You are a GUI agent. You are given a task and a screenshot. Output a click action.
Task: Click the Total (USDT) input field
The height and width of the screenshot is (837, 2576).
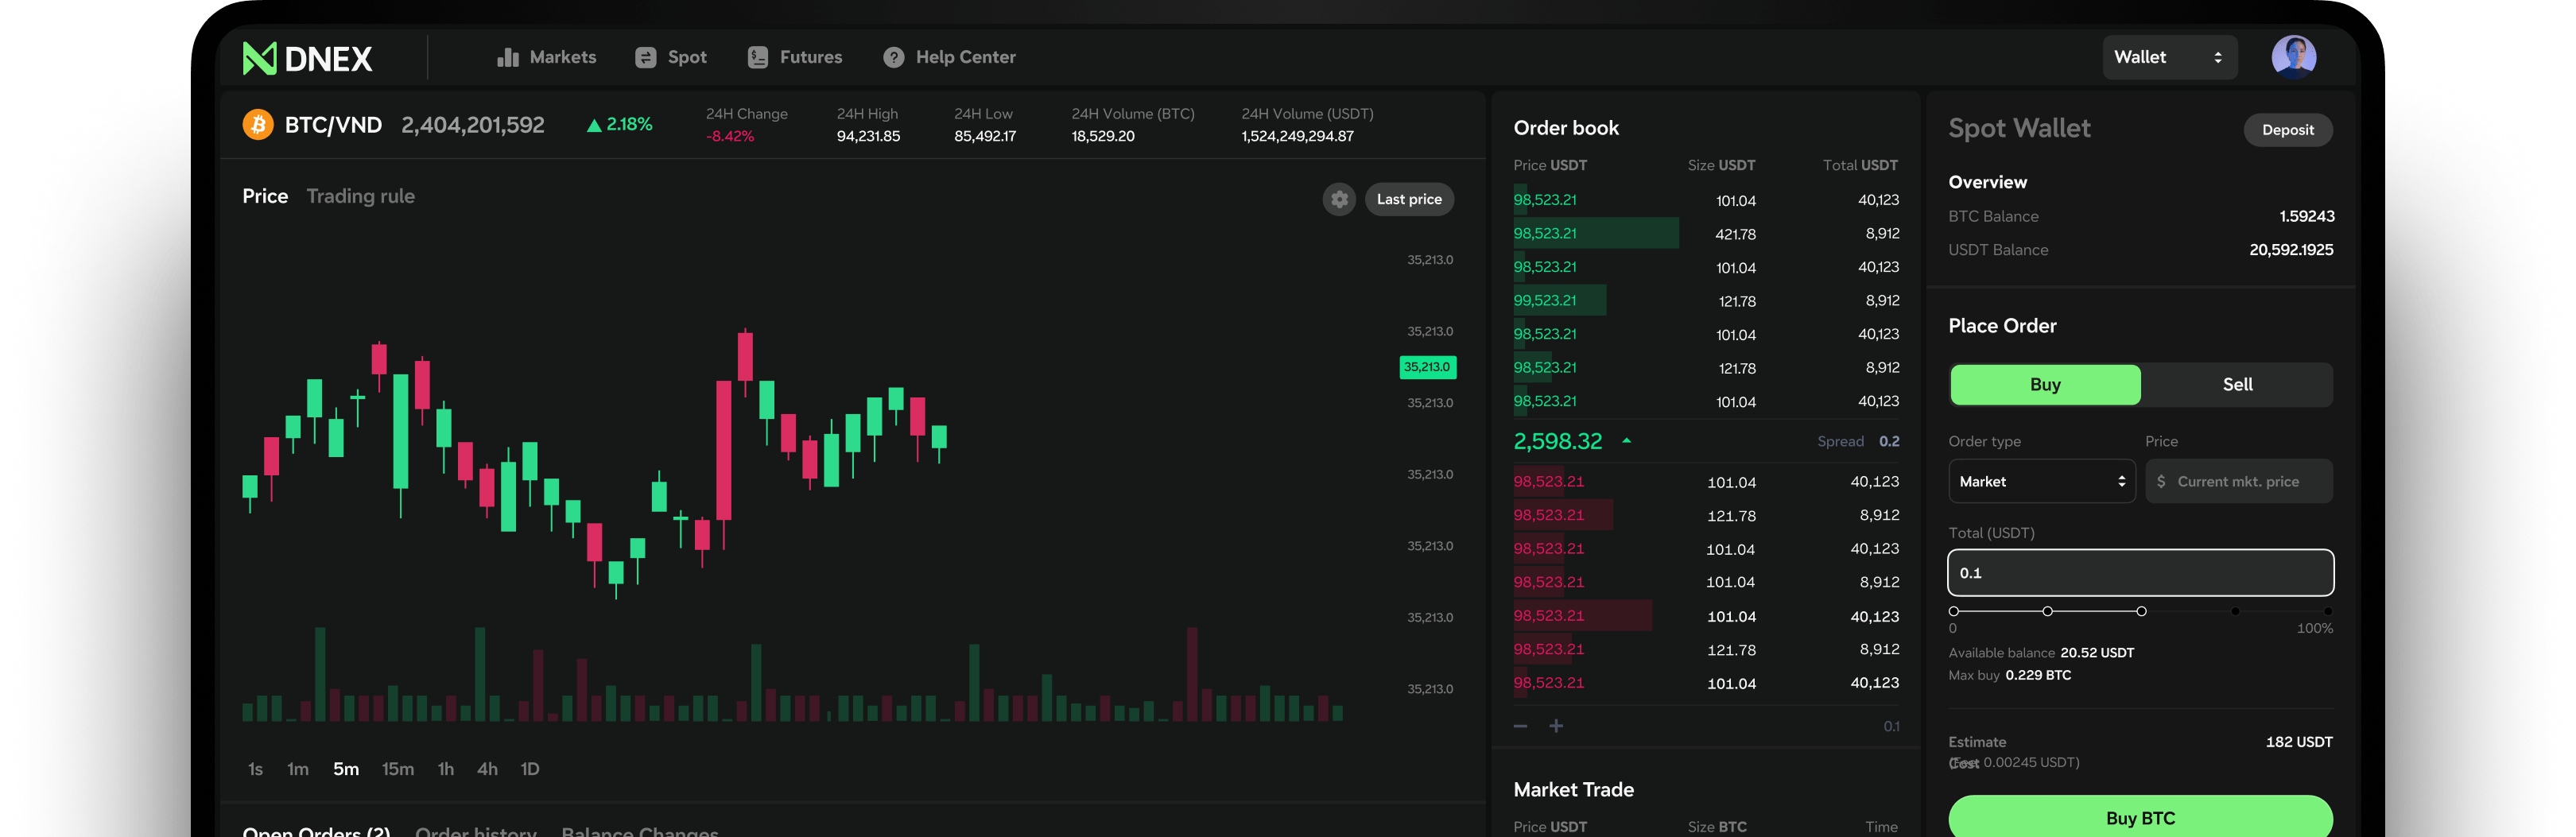click(x=2140, y=573)
